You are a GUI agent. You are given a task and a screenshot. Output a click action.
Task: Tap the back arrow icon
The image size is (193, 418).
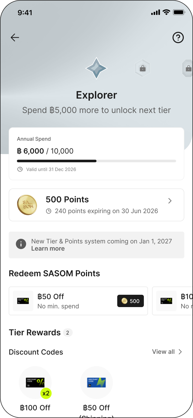(x=15, y=37)
